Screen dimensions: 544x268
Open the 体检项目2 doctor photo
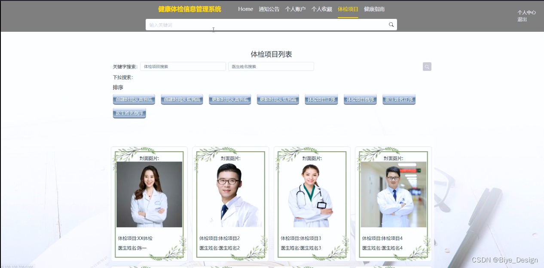pyautogui.click(x=231, y=194)
